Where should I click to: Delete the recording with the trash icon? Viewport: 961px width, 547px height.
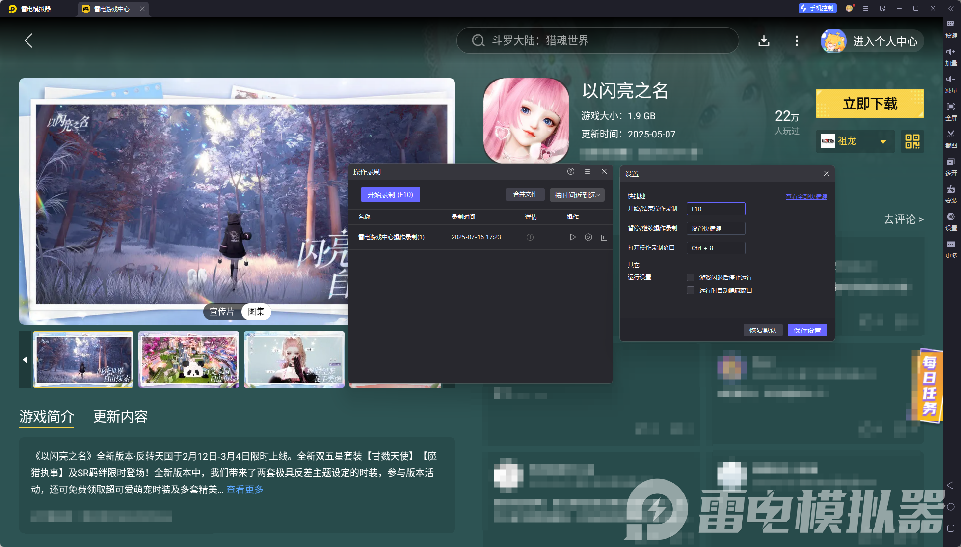click(x=604, y=237)
